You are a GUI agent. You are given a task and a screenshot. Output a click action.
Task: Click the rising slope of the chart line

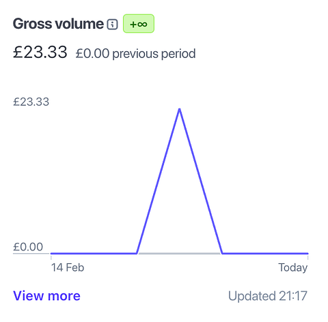[158, 181]
